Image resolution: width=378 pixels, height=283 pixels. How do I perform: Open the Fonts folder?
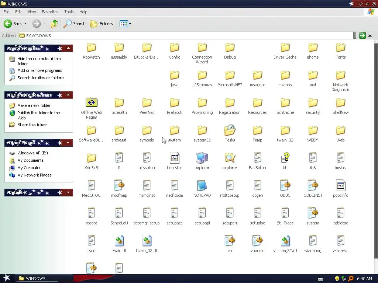pos(340,48)
